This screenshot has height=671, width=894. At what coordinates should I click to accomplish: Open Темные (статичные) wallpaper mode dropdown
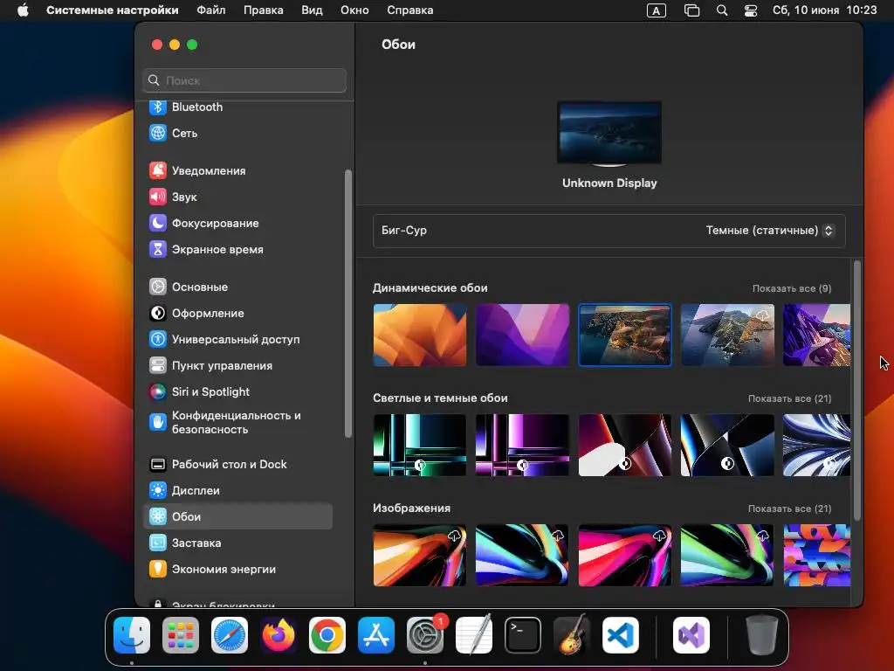(x=770, y=231)
